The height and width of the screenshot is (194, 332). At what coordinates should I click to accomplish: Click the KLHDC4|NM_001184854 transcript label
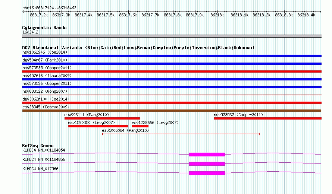[x=44, y=150]
